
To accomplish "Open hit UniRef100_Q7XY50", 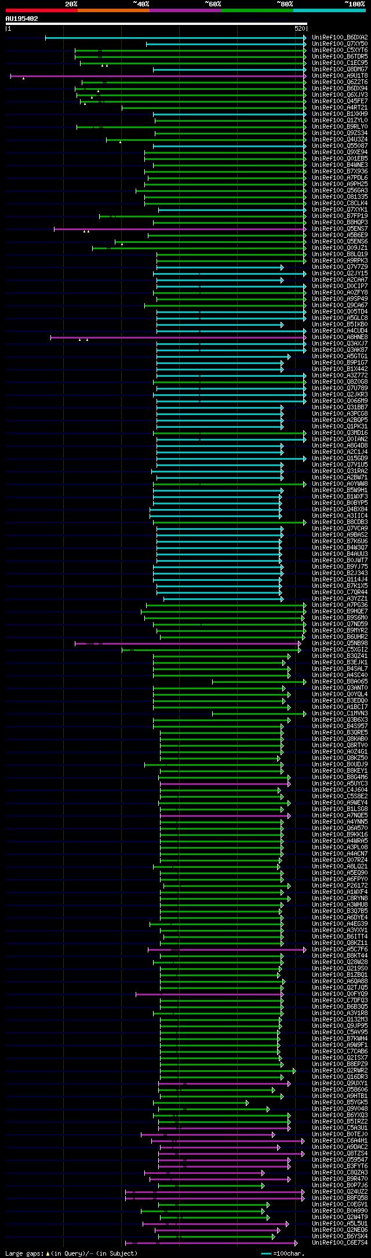I will pyautogui.click(x=340, y=44).
